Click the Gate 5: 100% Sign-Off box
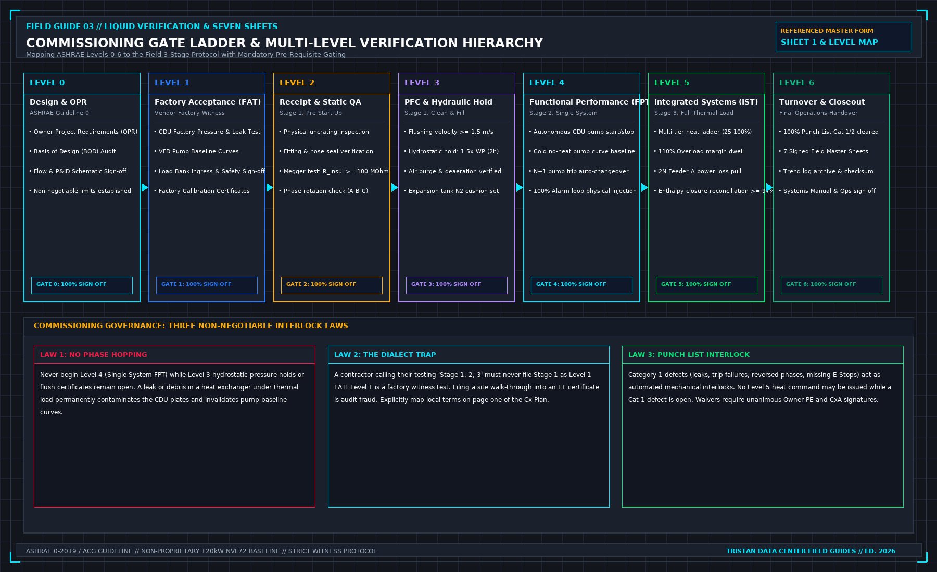 [x=706, y=285]
